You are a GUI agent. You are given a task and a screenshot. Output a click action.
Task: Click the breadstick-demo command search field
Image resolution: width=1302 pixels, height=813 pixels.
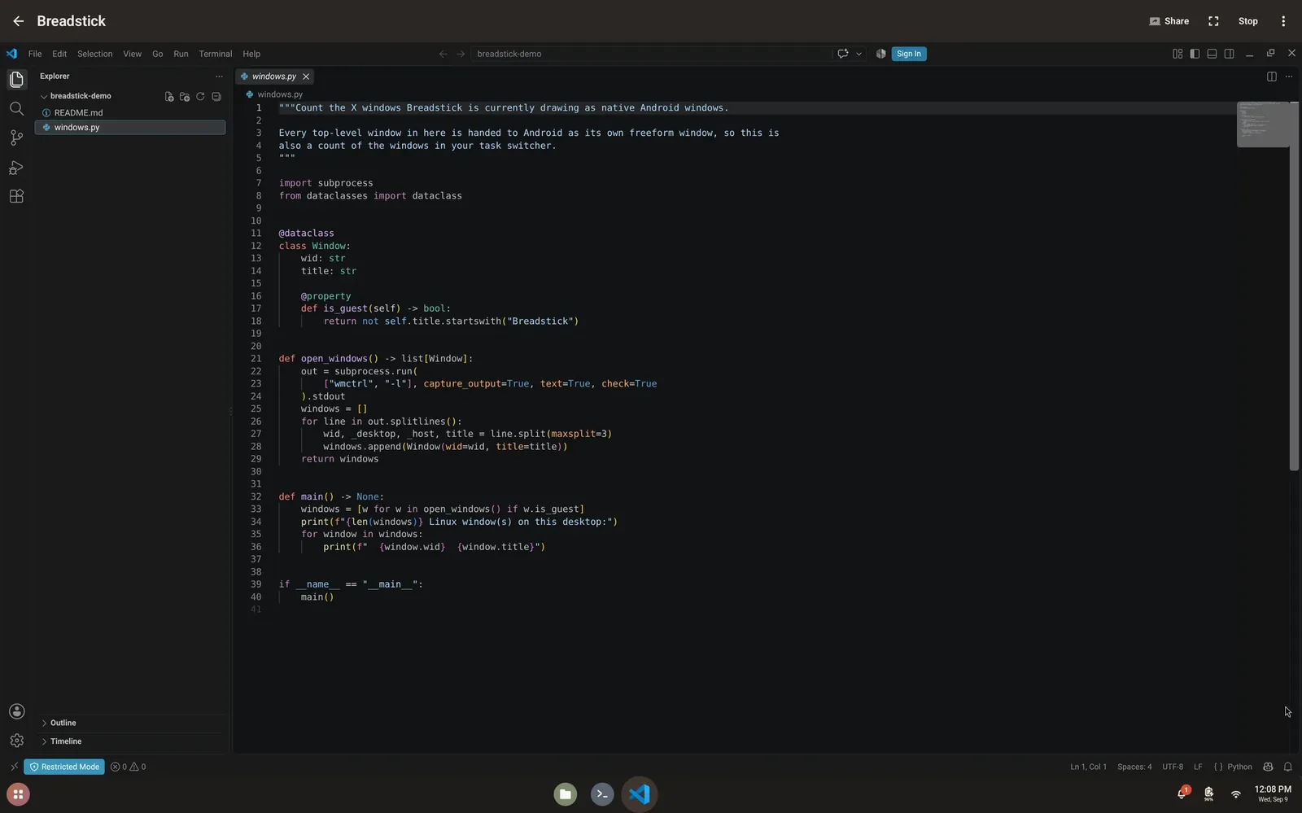click(x=652, y=54)
